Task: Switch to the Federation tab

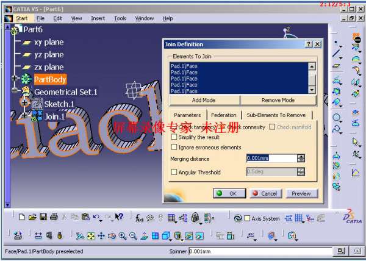Action: [224, 115]
